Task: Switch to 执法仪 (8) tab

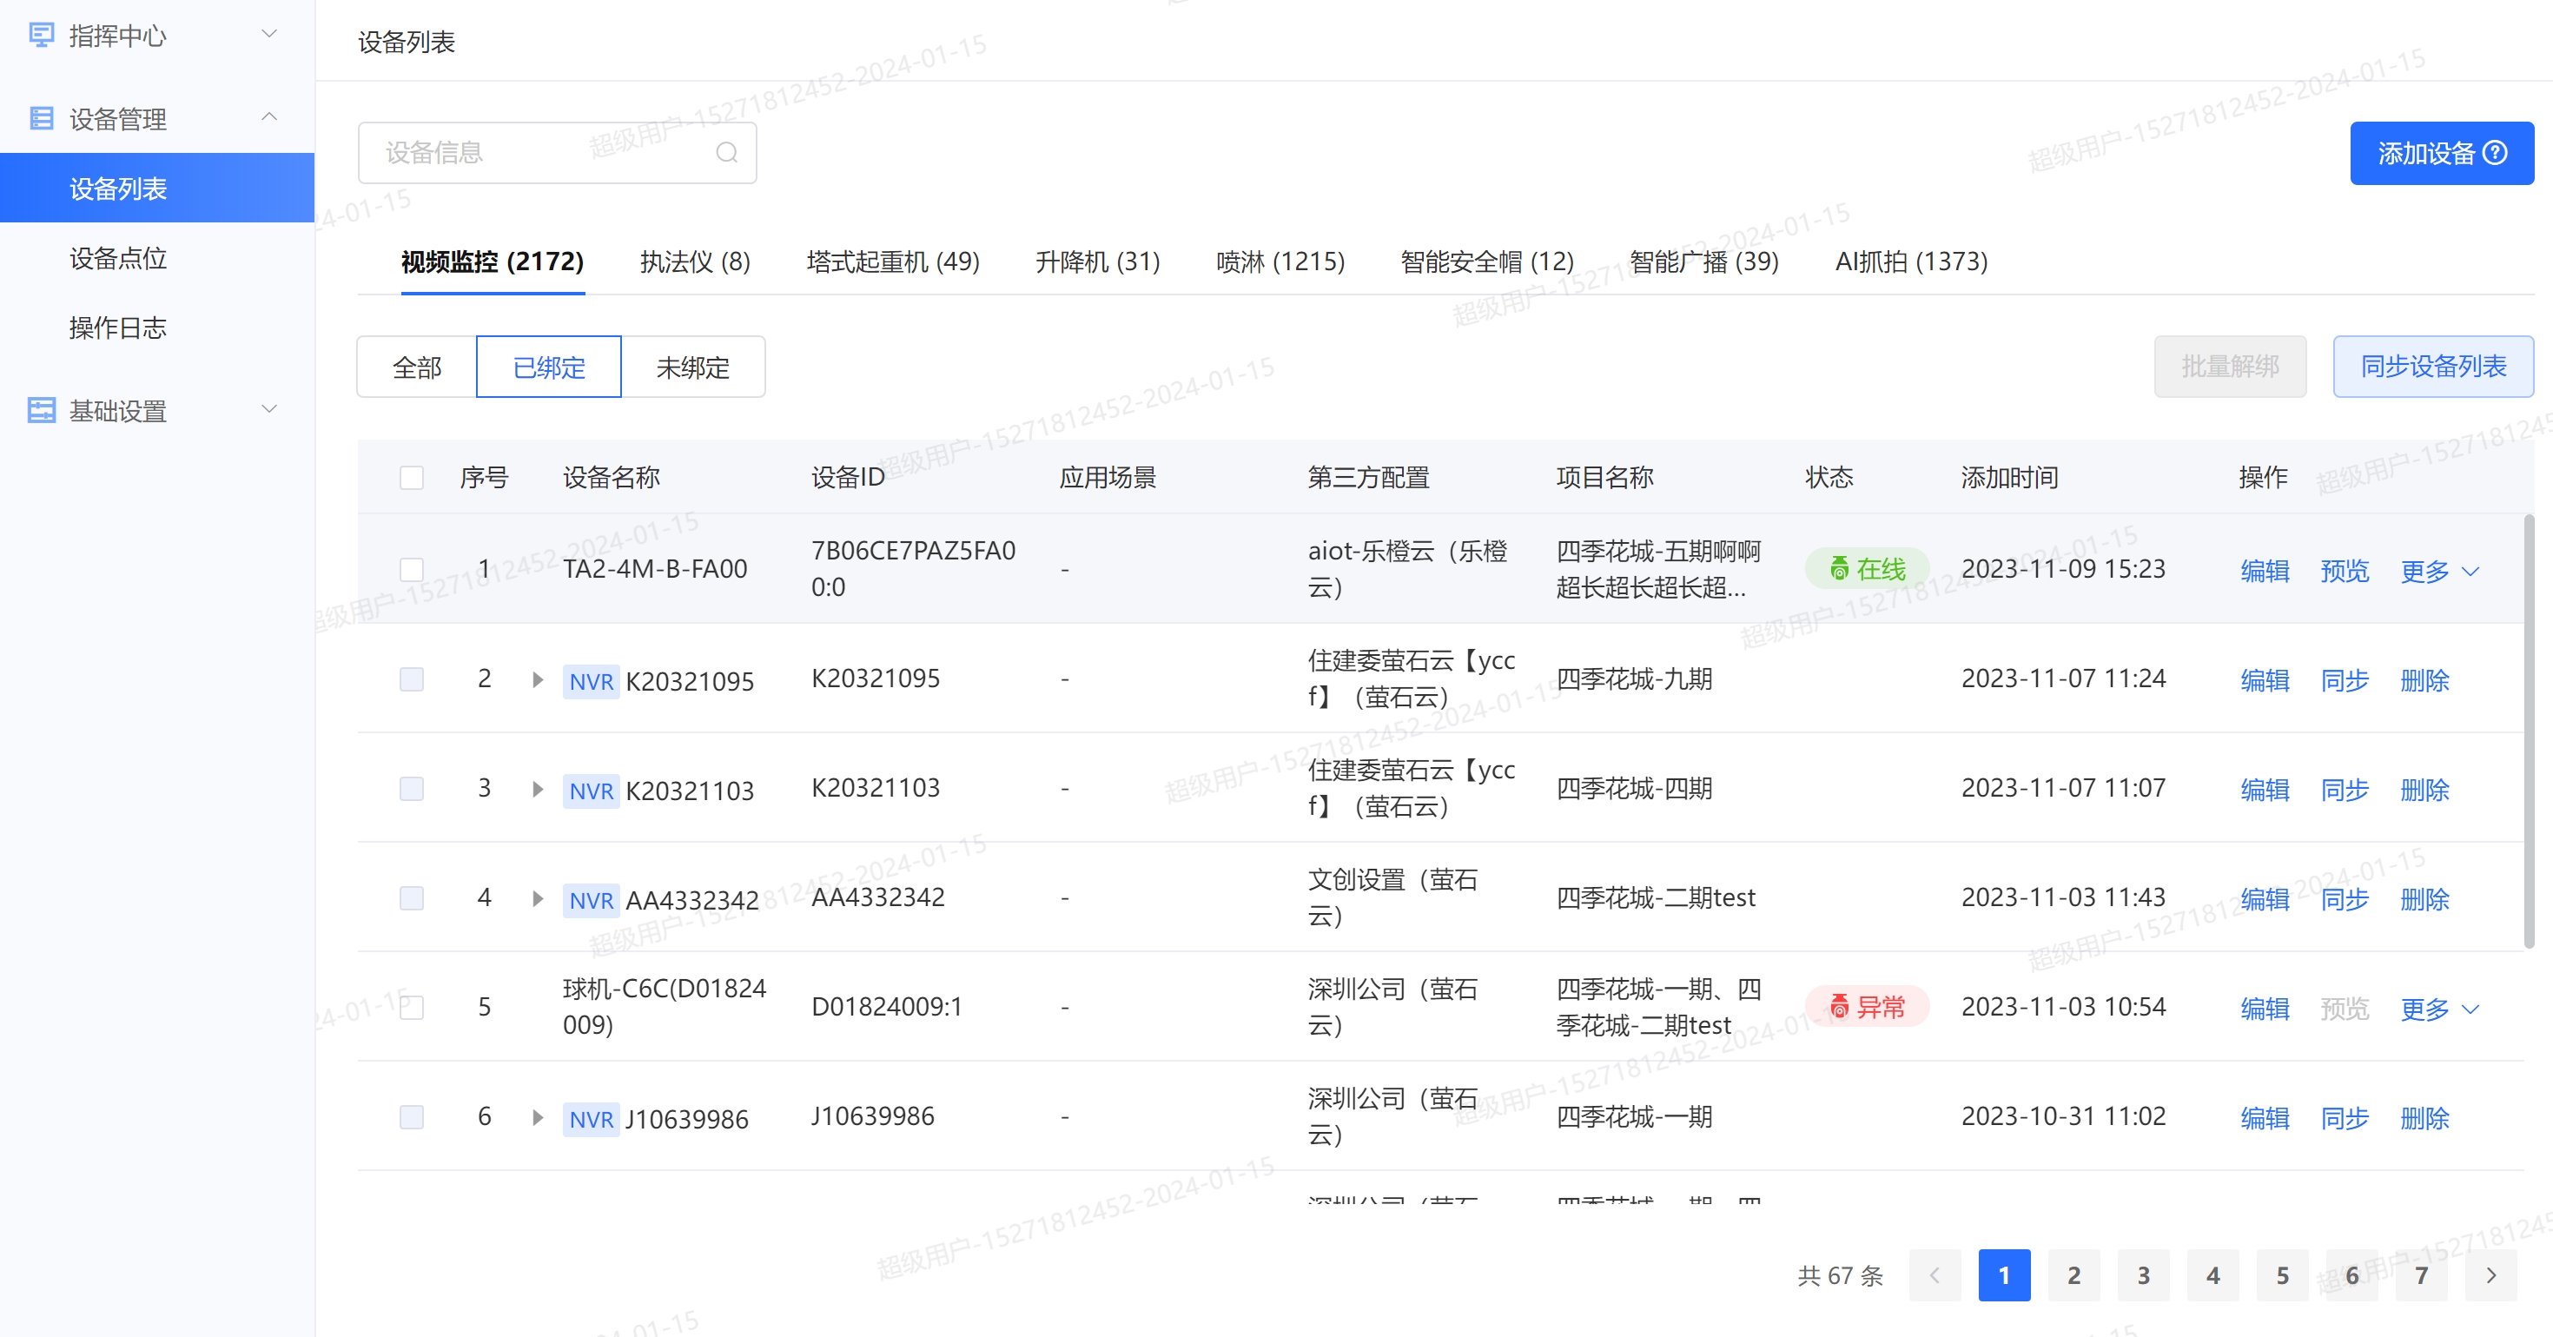Action: [695, 261]
